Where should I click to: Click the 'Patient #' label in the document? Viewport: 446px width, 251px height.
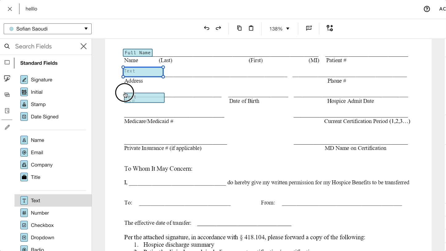[x=336, y=60]
